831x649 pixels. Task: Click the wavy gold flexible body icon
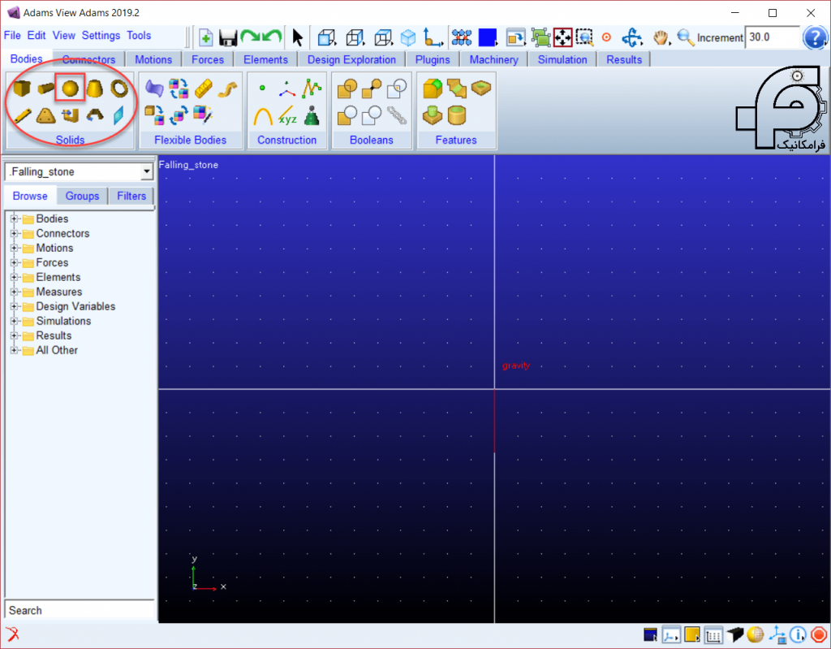228,88
